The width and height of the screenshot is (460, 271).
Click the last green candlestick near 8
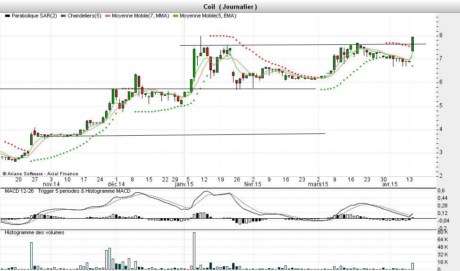(412, 44)
